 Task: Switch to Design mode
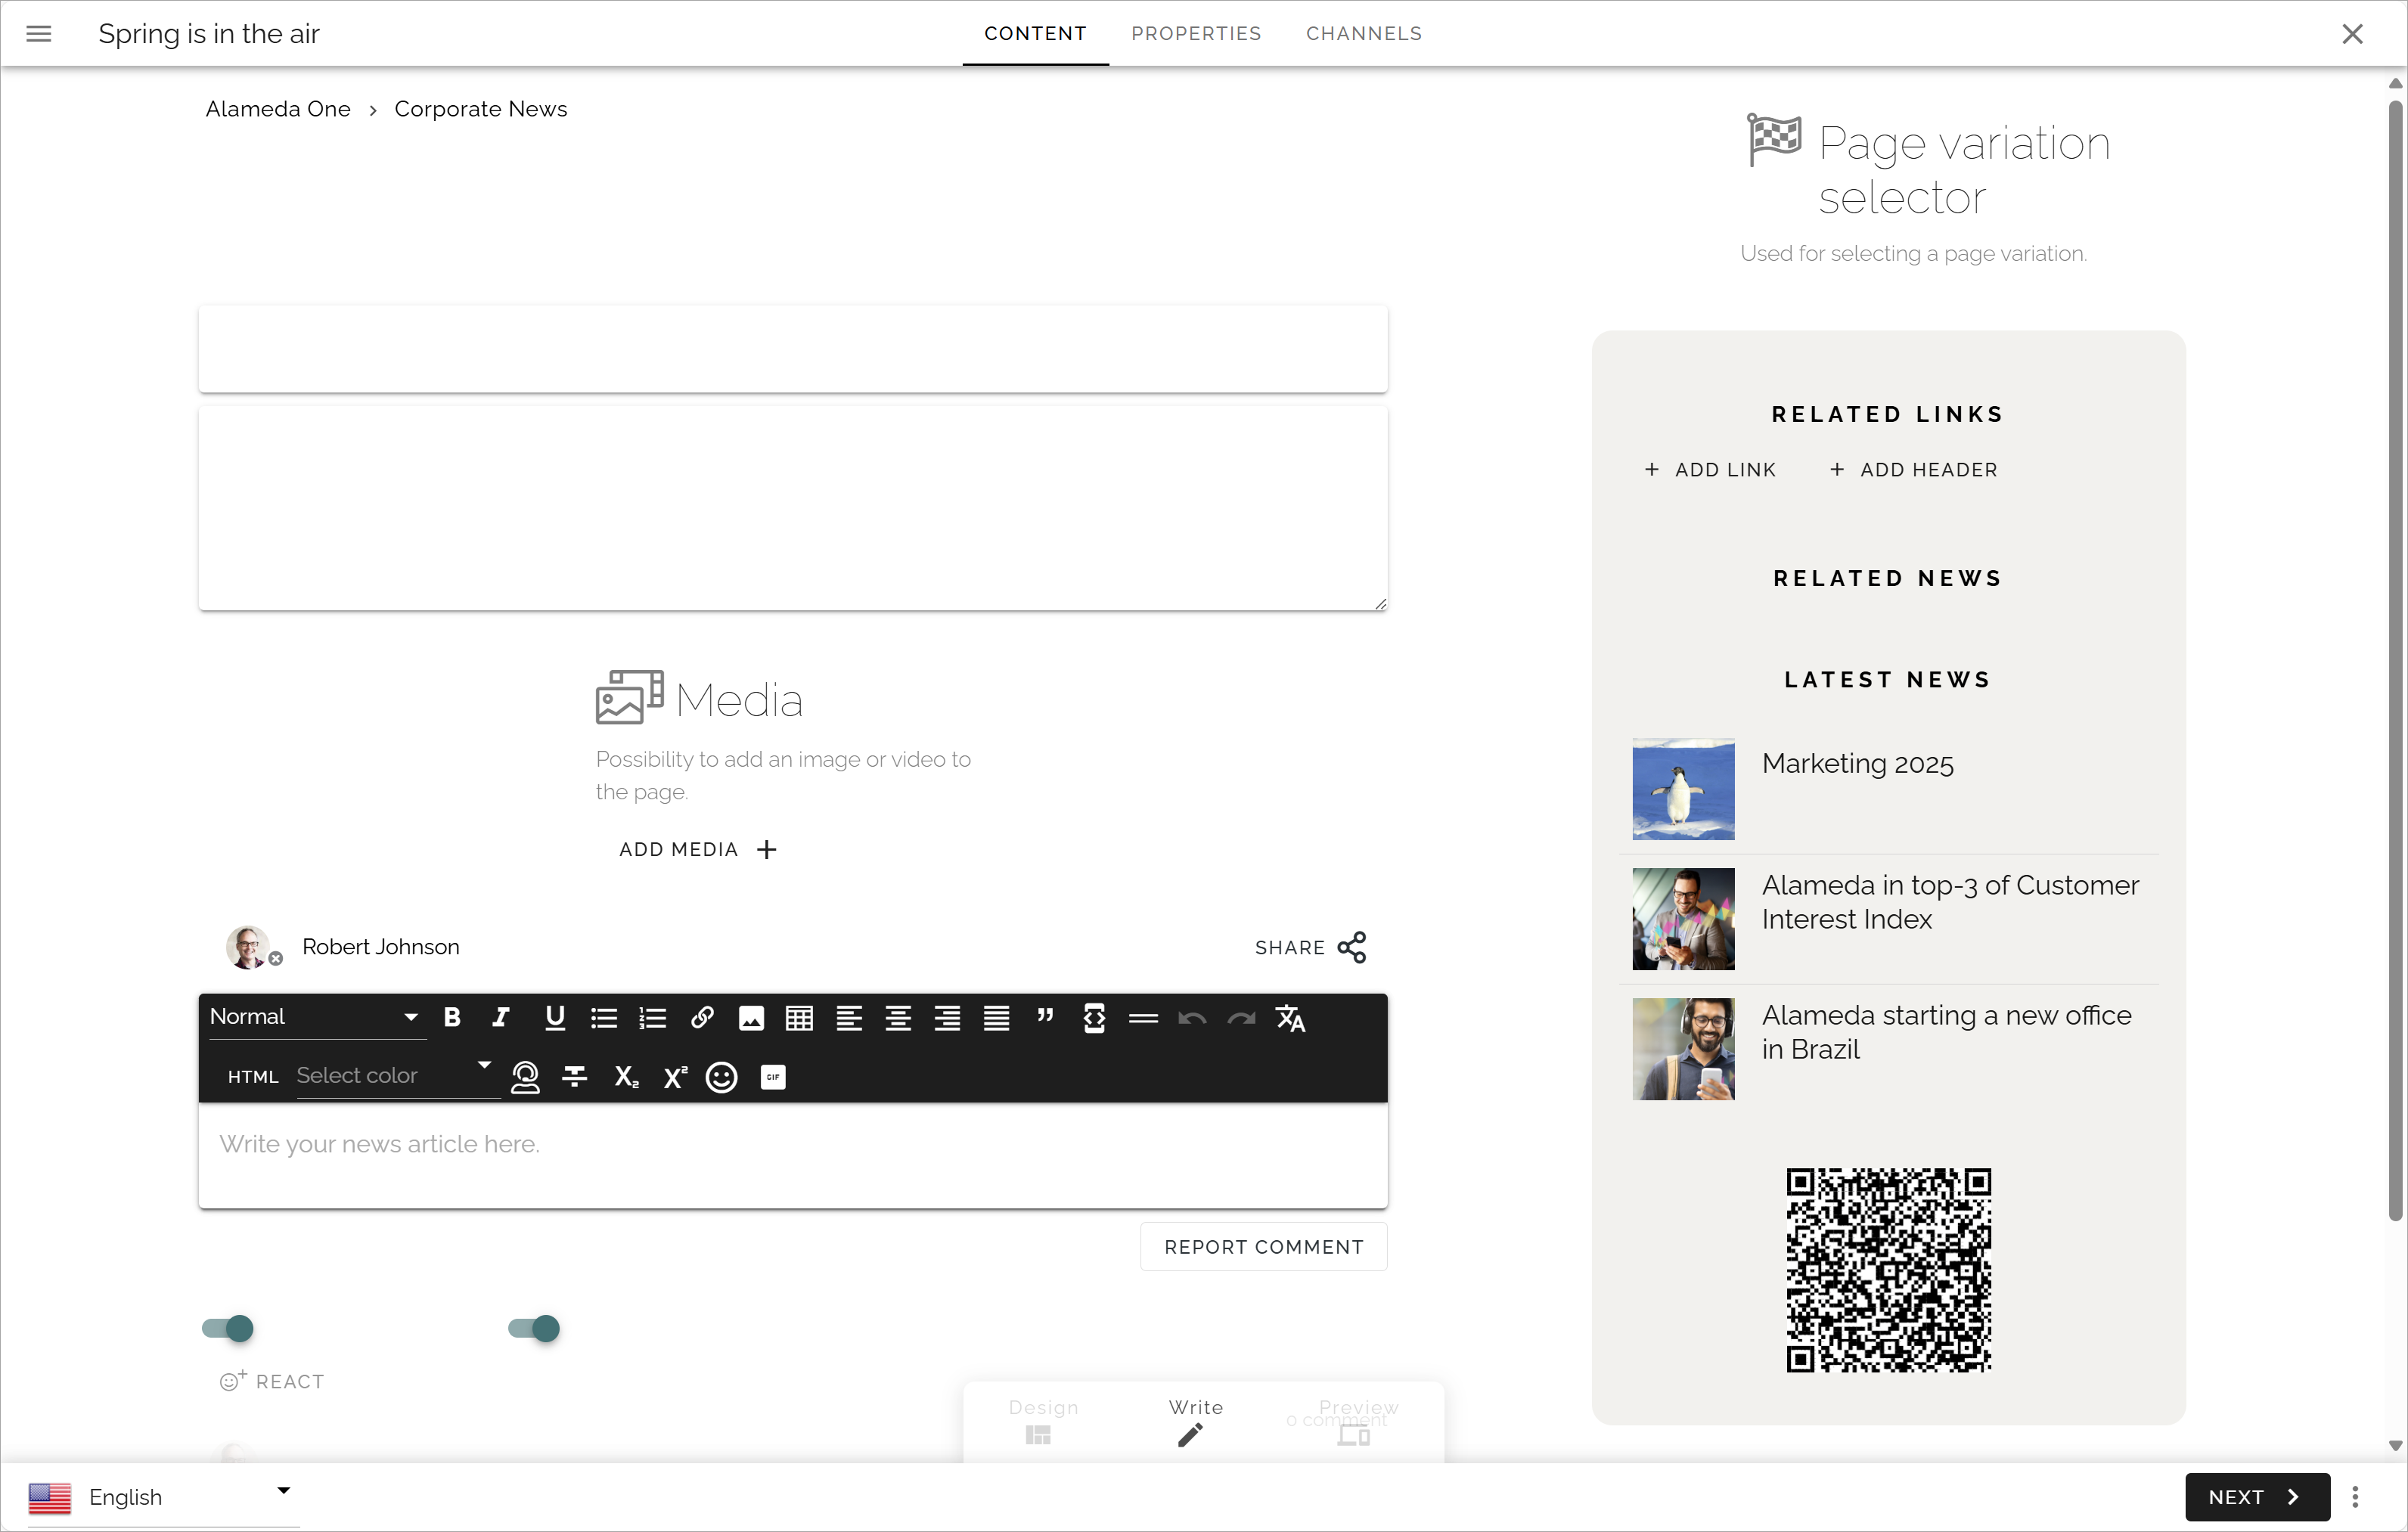point(1043,1421)
